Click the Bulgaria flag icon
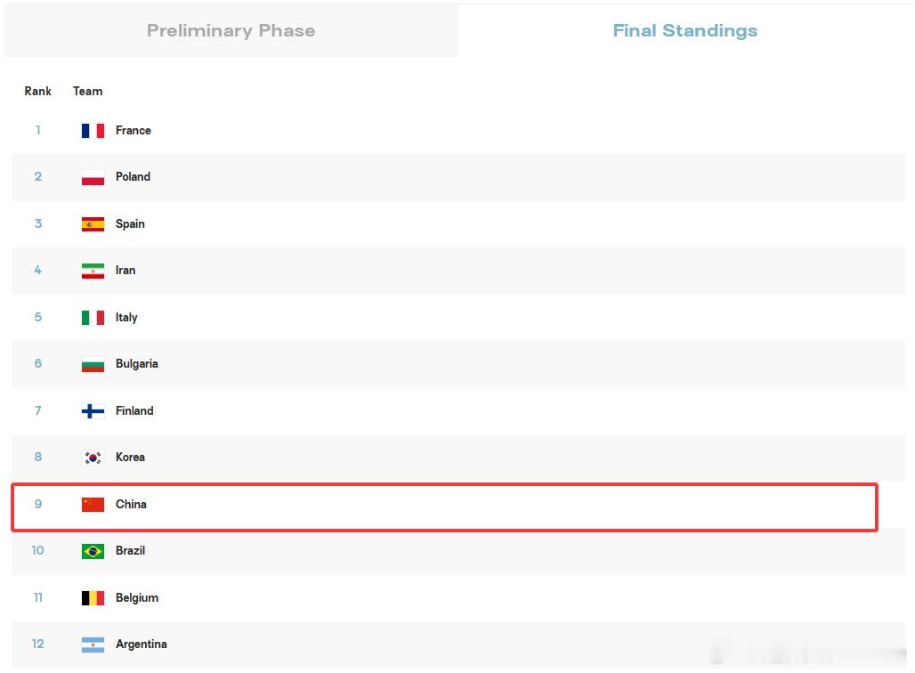The height and width of the screenshot is (673, 915). pos(93,364)
